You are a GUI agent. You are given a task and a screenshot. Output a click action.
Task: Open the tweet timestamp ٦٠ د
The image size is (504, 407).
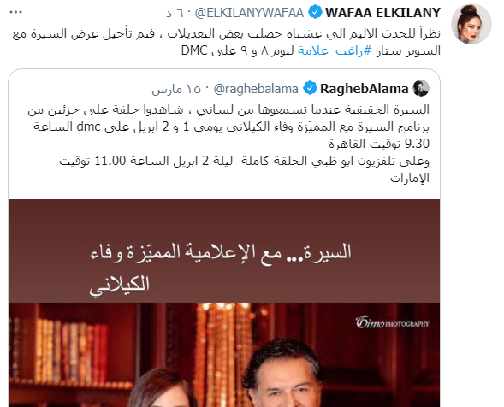(175, 13)
